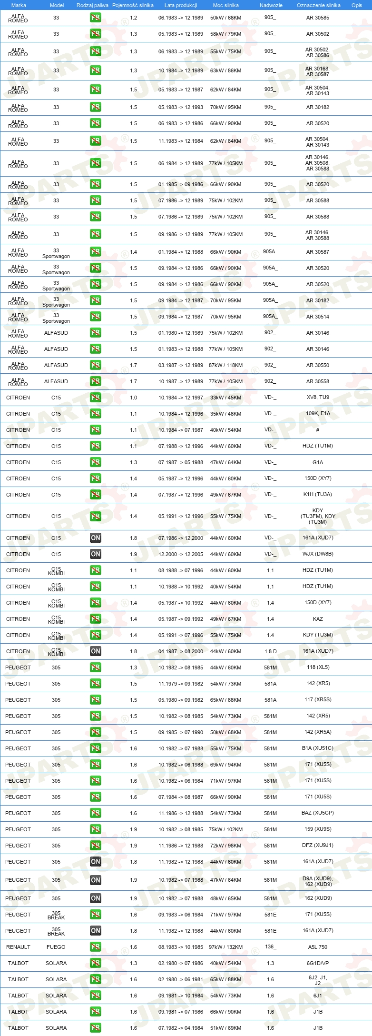Click petrol icon in B1A (XU51C) row
The height and width of the screenshot is (1036, 372).
point(96,748)
